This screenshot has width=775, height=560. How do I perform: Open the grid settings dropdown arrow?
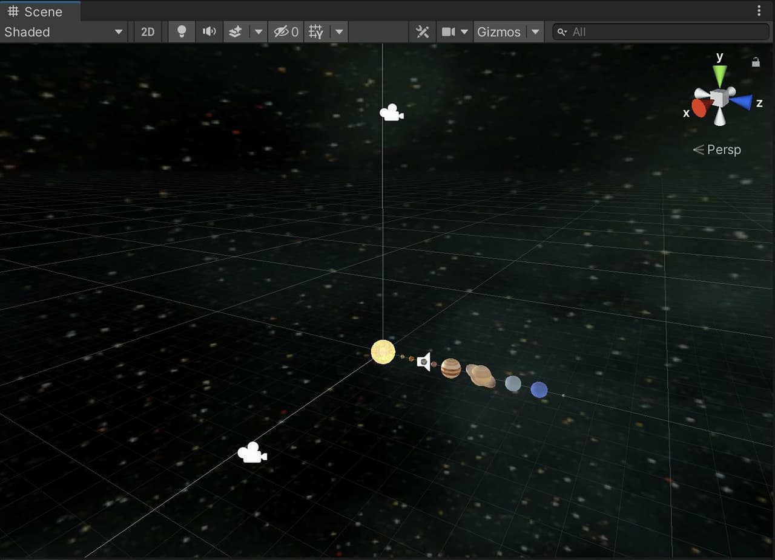339,32
